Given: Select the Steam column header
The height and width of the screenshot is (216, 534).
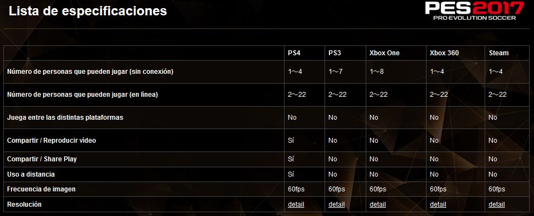Looking at the screenshot, I should click(x=498, y=53).
